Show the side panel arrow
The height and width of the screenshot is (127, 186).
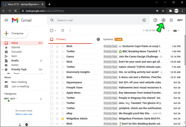click(x=184, y=122)
